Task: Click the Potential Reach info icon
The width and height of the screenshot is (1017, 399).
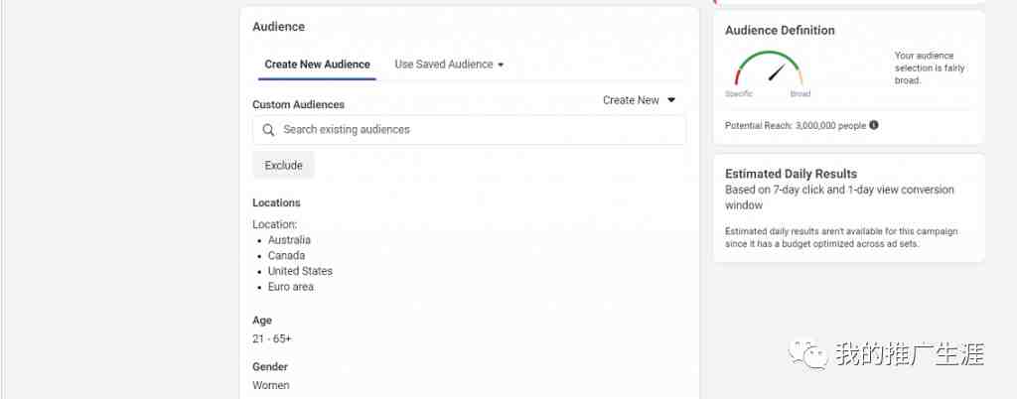Action: coord(874,125)
